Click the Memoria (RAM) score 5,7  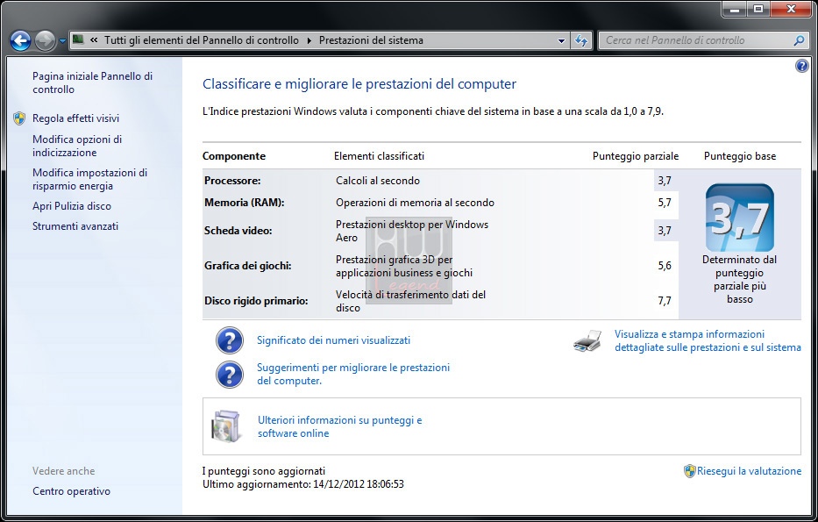(665, 203)
